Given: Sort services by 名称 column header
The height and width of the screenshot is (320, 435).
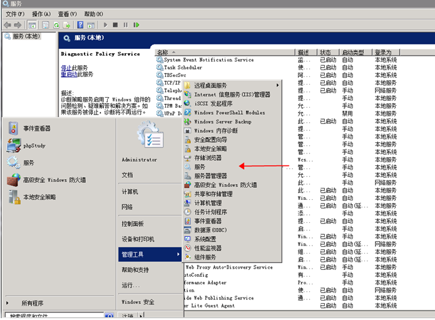Looking at the screenshot, I should coord(163,53).
